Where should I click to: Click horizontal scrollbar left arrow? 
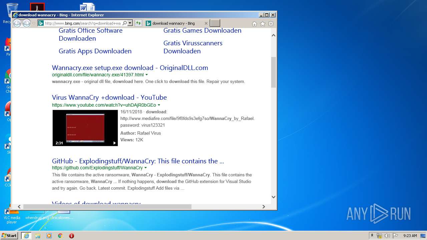(x=19, y=207)
